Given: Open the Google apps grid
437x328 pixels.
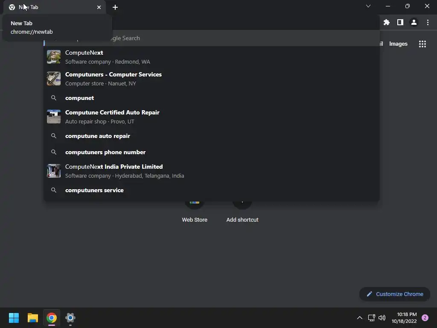Looking at the screenshot, I should pos(422,44).
